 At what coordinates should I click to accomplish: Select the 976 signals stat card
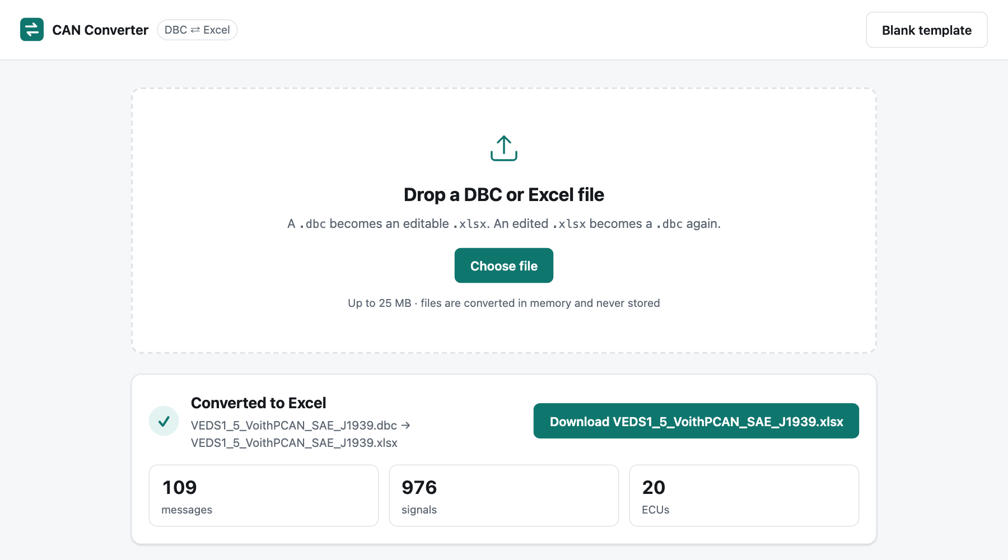pos(504,496)
